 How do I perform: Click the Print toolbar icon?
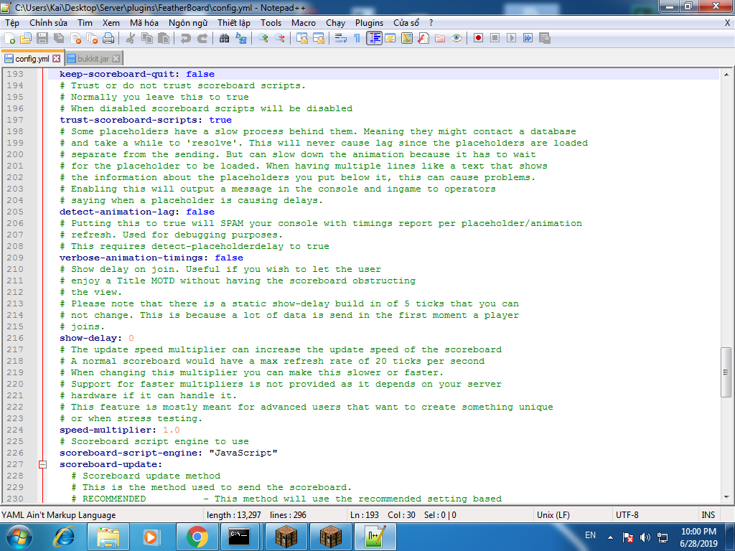(108, 39)
